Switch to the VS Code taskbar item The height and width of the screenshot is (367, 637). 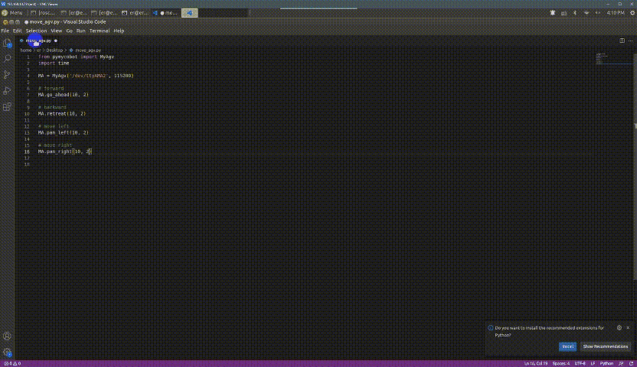[165, 13]
